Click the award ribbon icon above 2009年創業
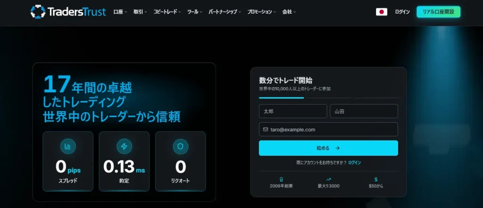 [281, 179]
